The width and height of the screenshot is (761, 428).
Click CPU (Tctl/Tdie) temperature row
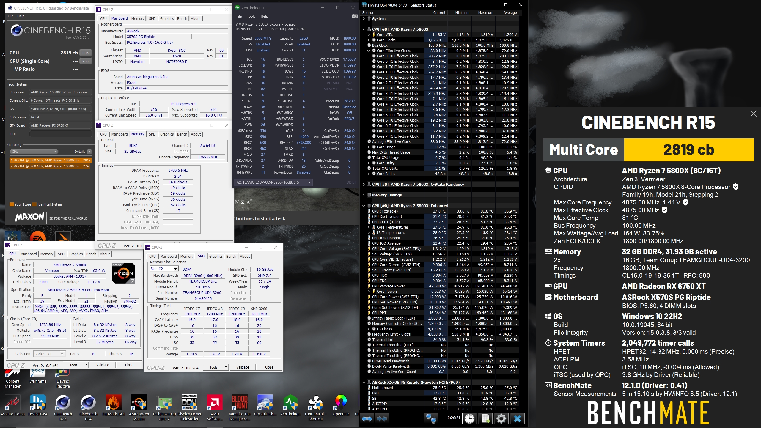tap(443, 211)
